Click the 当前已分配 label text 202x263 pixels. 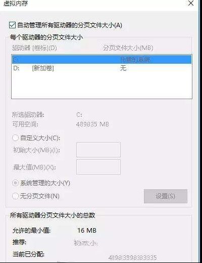pos(28,254)
